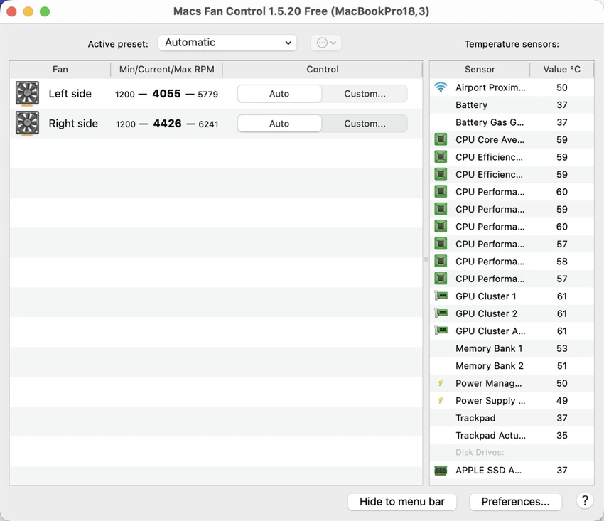Set Right side fan to Auto
The image size is (604, 521).
(279, 124)
